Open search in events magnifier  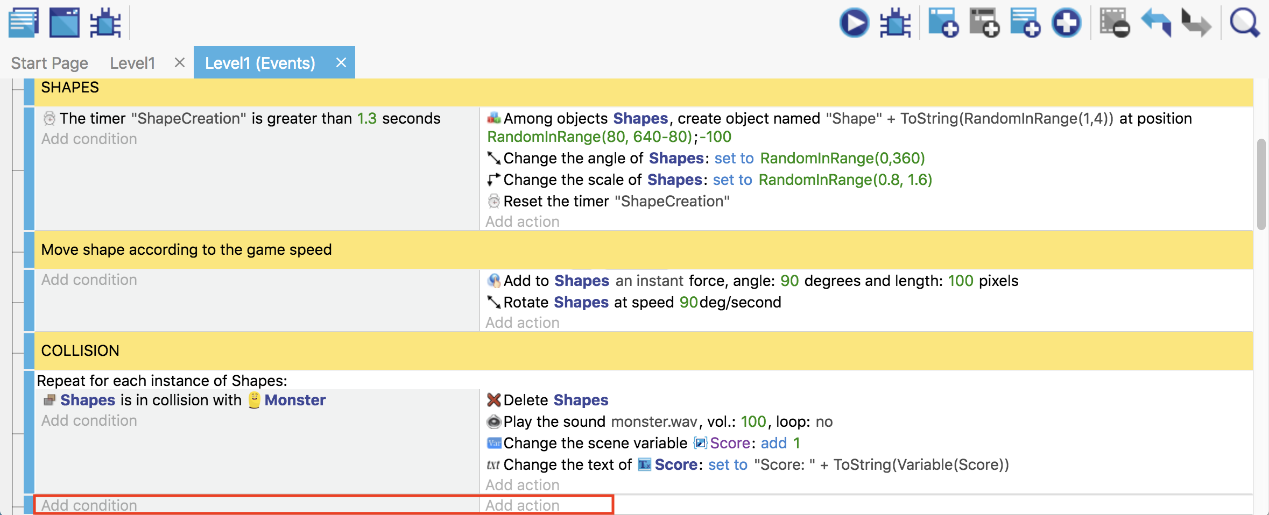[1244, 23]
